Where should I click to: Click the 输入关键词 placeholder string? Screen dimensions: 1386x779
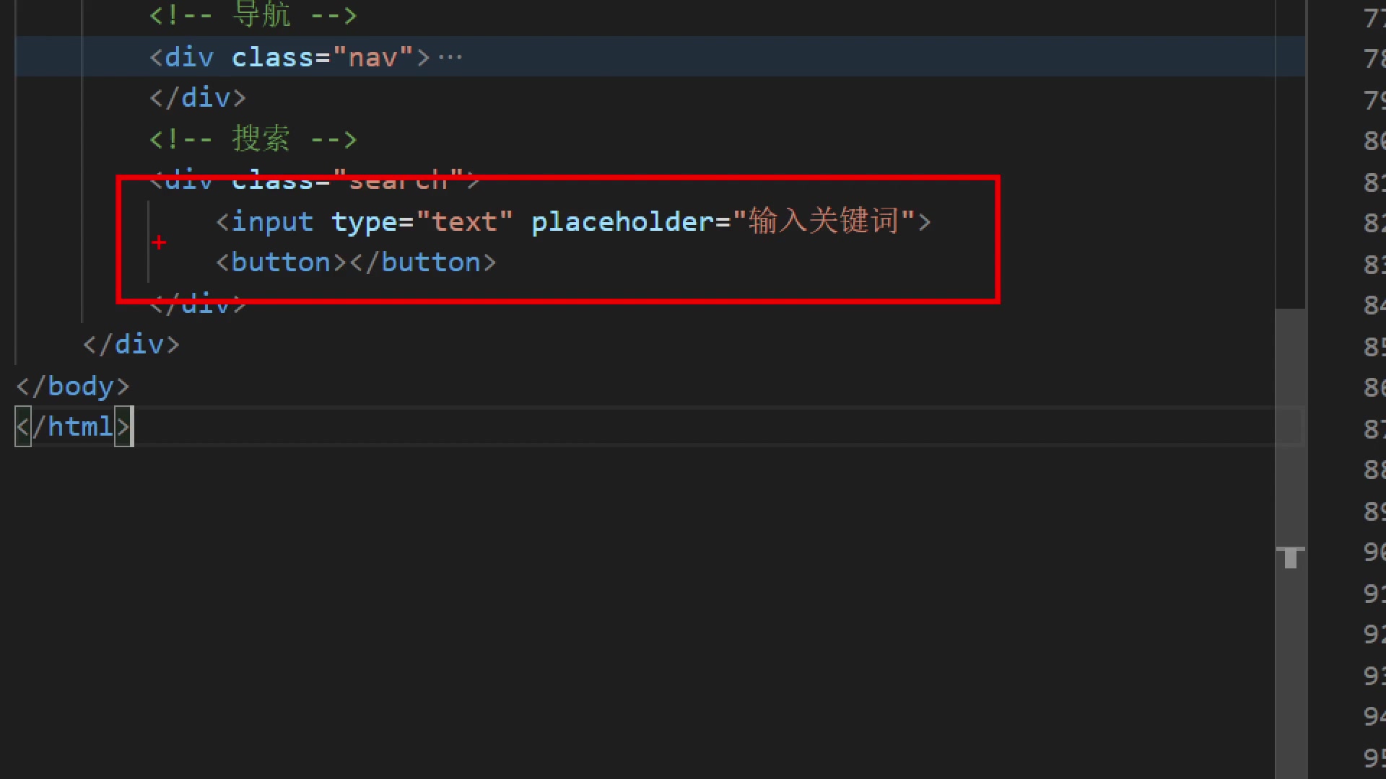(823, 221)
